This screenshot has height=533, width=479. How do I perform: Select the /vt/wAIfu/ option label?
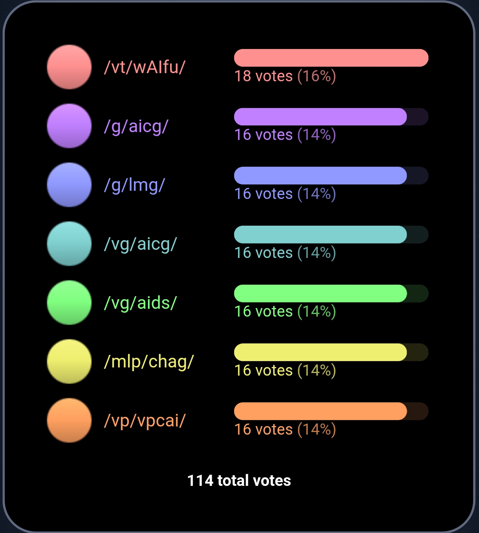tap(145, 67)
